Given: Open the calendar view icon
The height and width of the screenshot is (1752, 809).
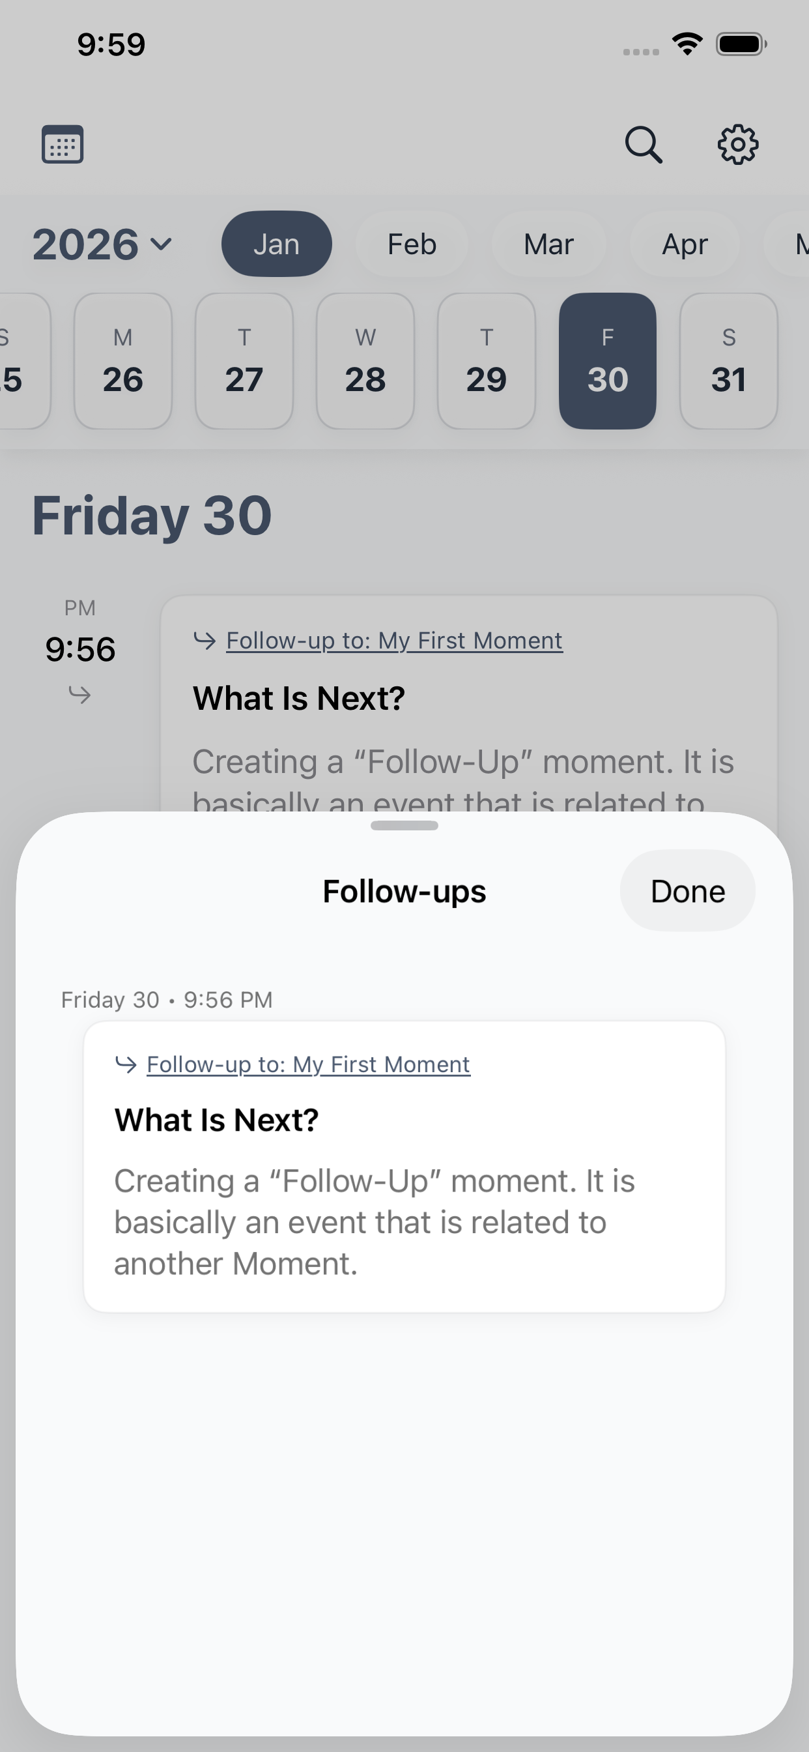Looking at the screenshot, I should point(63,144).
